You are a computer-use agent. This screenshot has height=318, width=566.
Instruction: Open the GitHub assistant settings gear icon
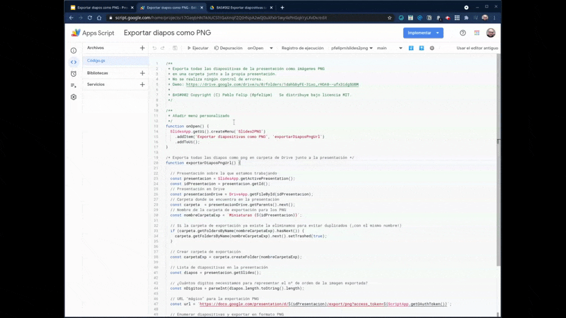click(432, 48)
